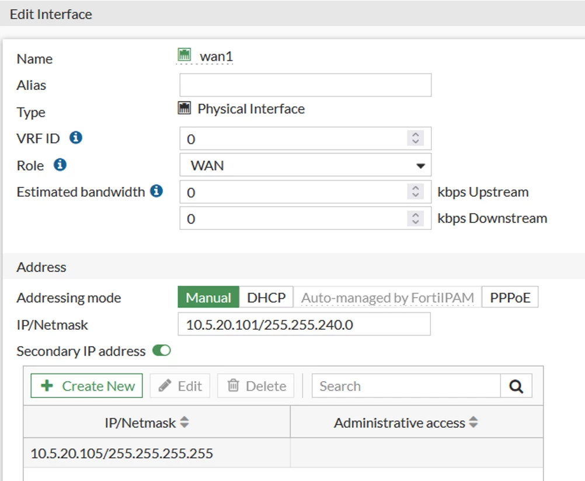This screenshot has width=585, height=481.
Task: Open the Role info tooltip icon
Action: (60, 165)
